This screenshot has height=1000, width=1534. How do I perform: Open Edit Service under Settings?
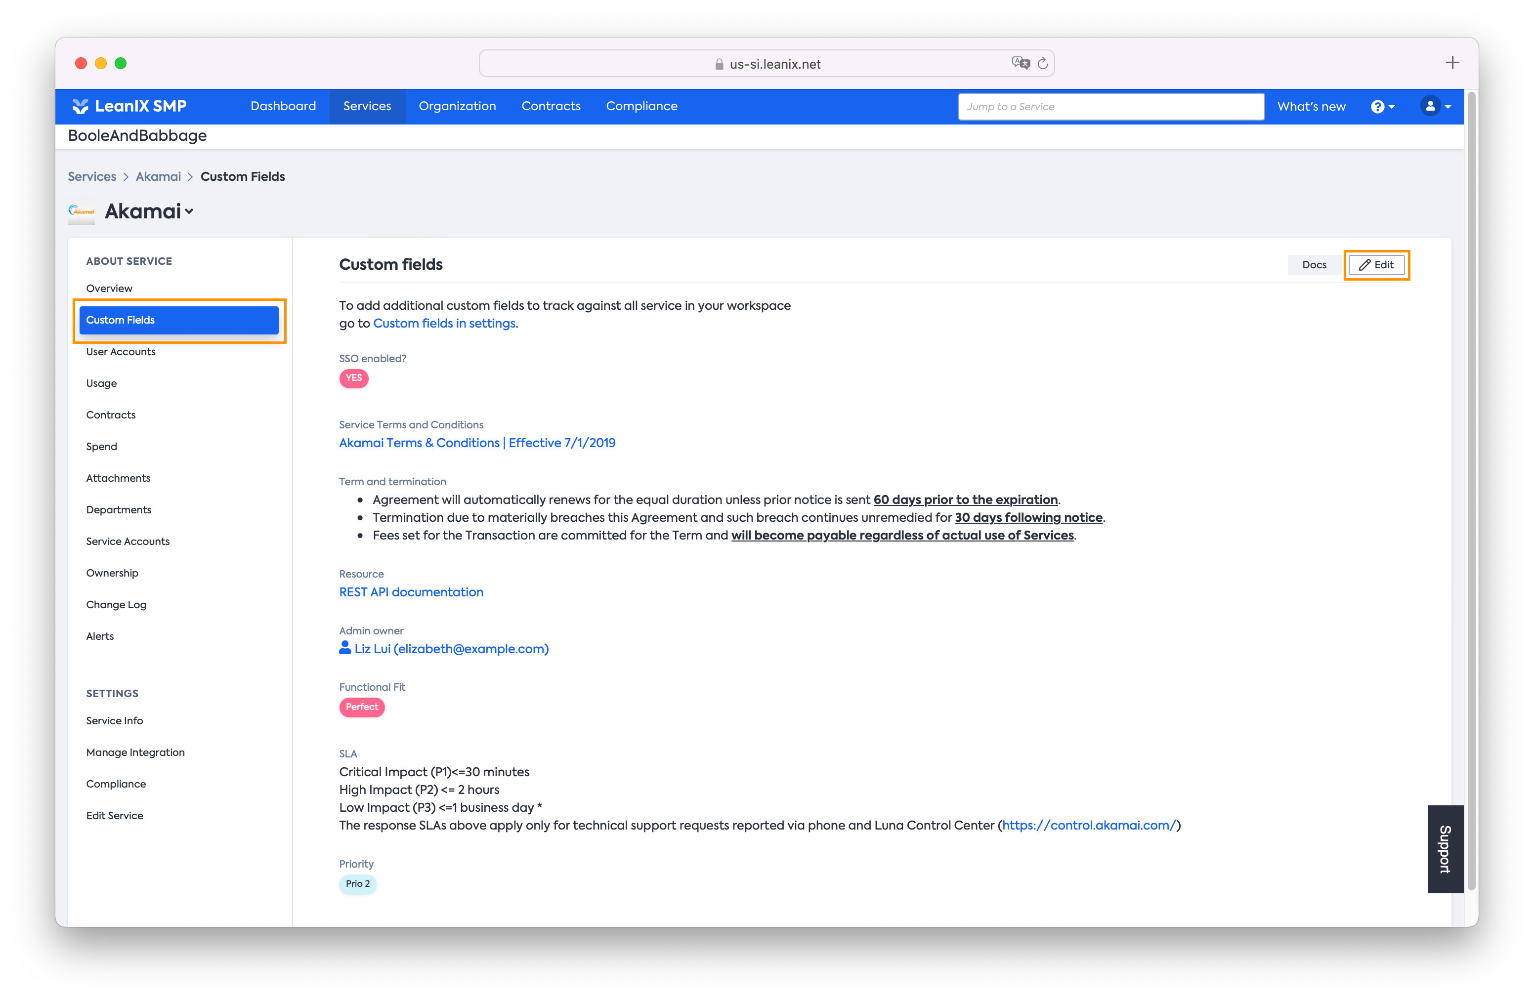115,815
